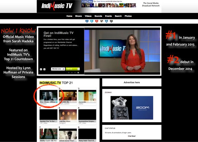Select the first slide indicator dot

69,72
